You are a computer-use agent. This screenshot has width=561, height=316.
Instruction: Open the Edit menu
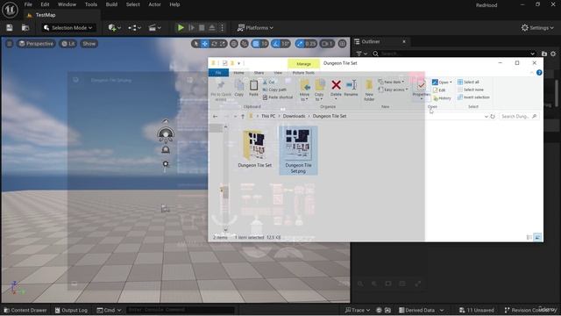click(x=45, y=4)
